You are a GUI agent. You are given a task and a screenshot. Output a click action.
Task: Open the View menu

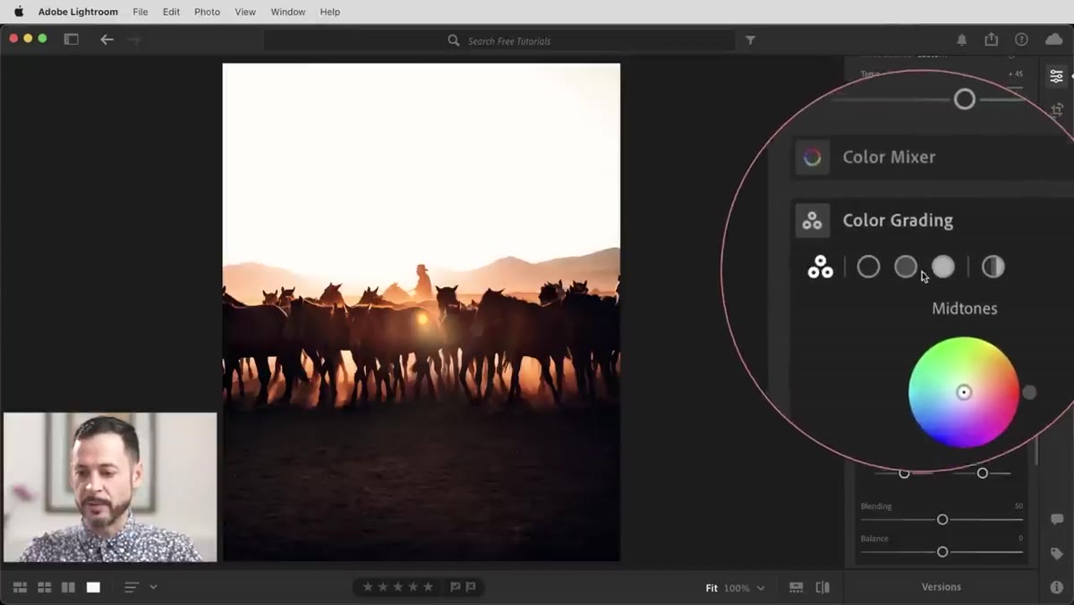(x=245, y=12)
